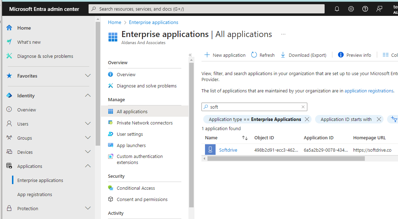Screen dimensions: 398x219
Task: Click Enterprise applications breadcrumb link
Action: point(153,22)
